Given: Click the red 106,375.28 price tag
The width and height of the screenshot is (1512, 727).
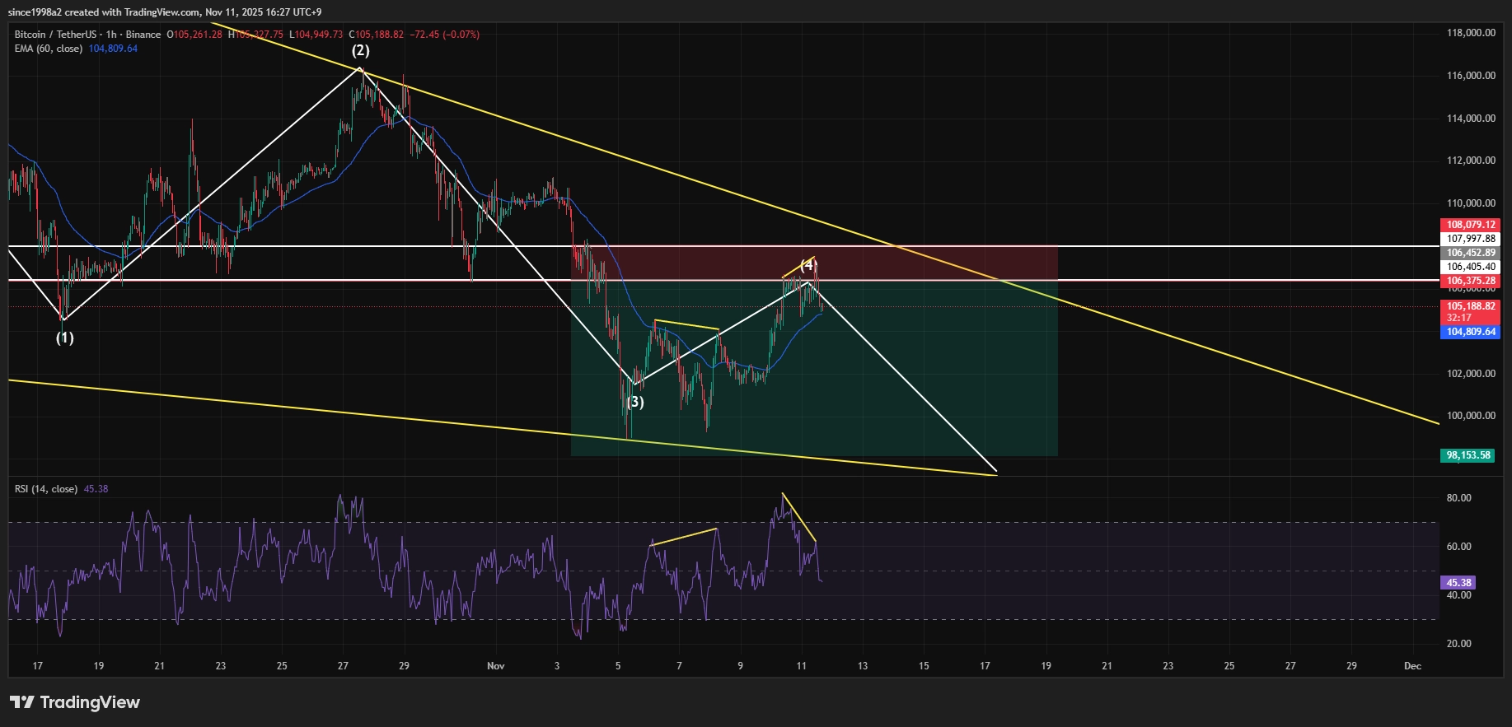Looking at the screenshot, I should coord(1471,281).
